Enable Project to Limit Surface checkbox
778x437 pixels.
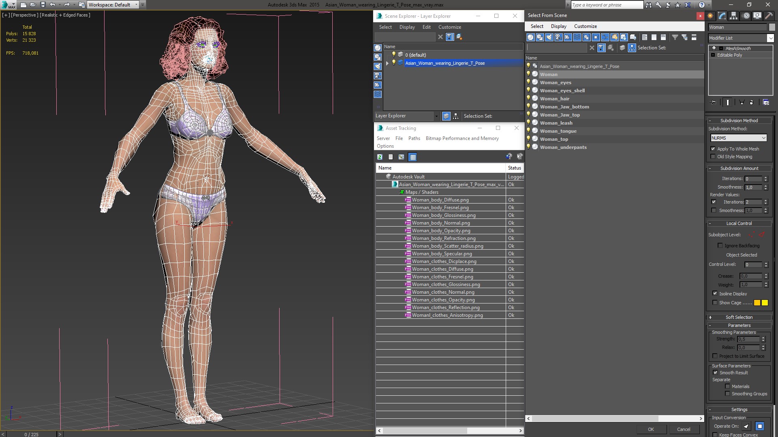pyautogui.click(x=715, y=356)
